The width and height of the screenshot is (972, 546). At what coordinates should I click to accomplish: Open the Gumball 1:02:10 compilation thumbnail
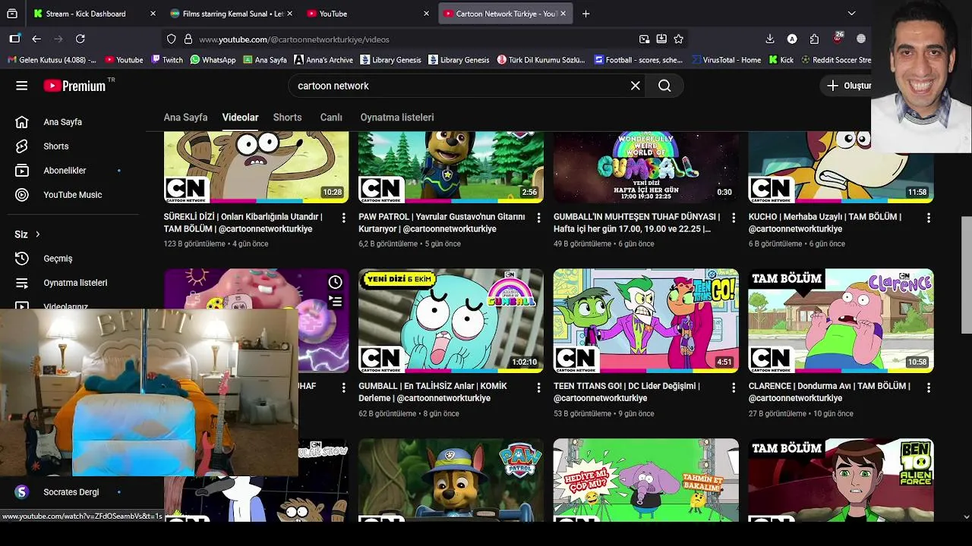[x=451, y=321]
